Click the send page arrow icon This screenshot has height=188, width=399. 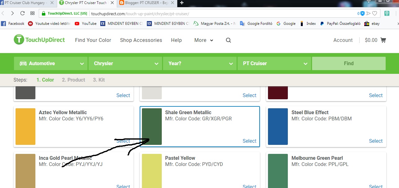[x=369, y=13]
